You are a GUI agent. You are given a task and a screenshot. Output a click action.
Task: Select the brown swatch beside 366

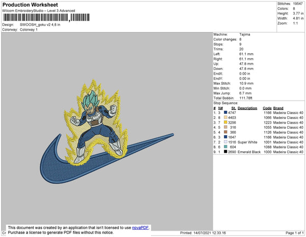click(225, 132)
